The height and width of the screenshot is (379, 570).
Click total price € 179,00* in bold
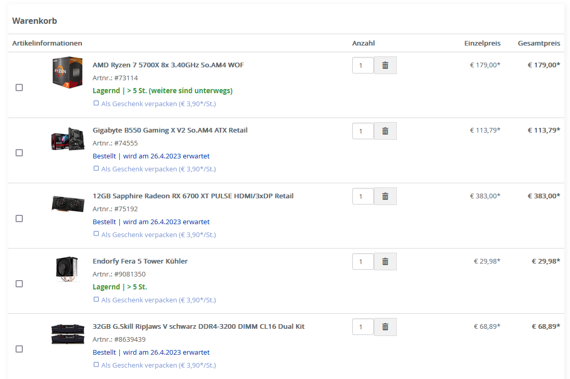(x=544, y=65)
